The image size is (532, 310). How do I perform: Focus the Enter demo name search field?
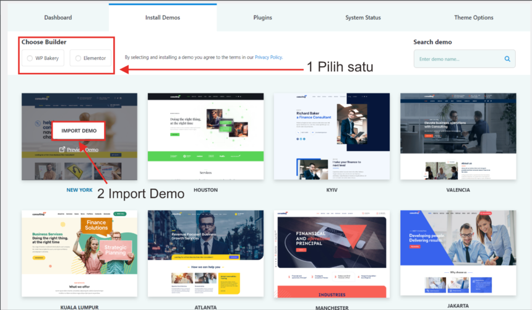tap(458, 59)
